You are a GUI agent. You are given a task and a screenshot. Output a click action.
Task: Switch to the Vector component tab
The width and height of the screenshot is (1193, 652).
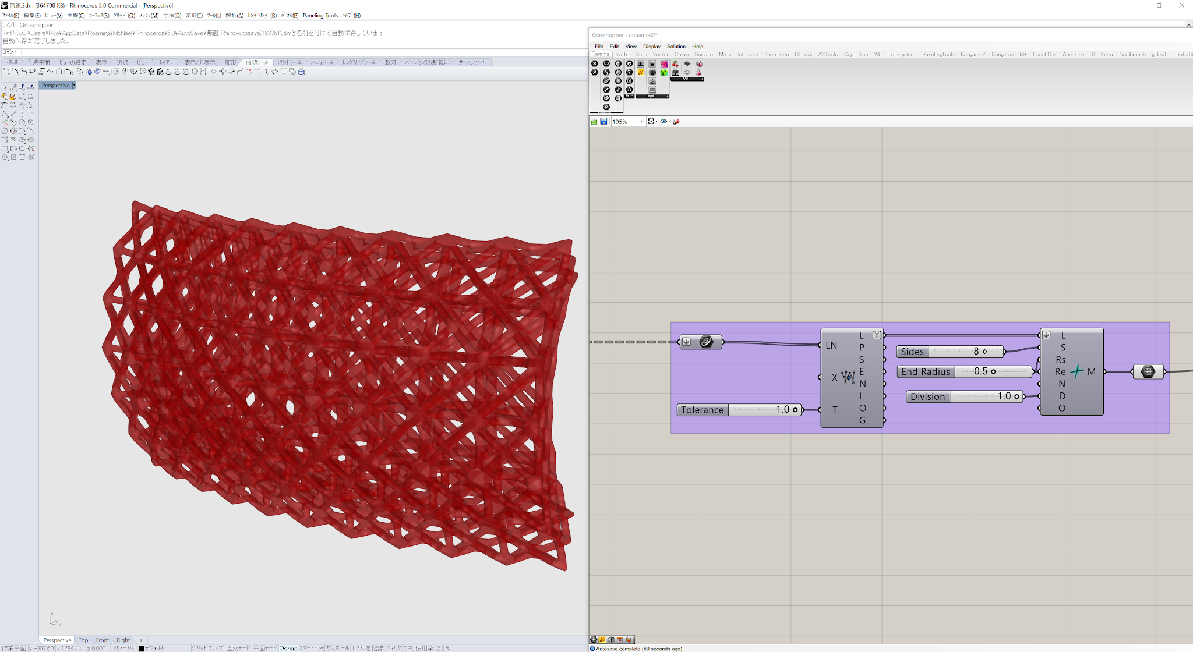(x=661, y=54)
